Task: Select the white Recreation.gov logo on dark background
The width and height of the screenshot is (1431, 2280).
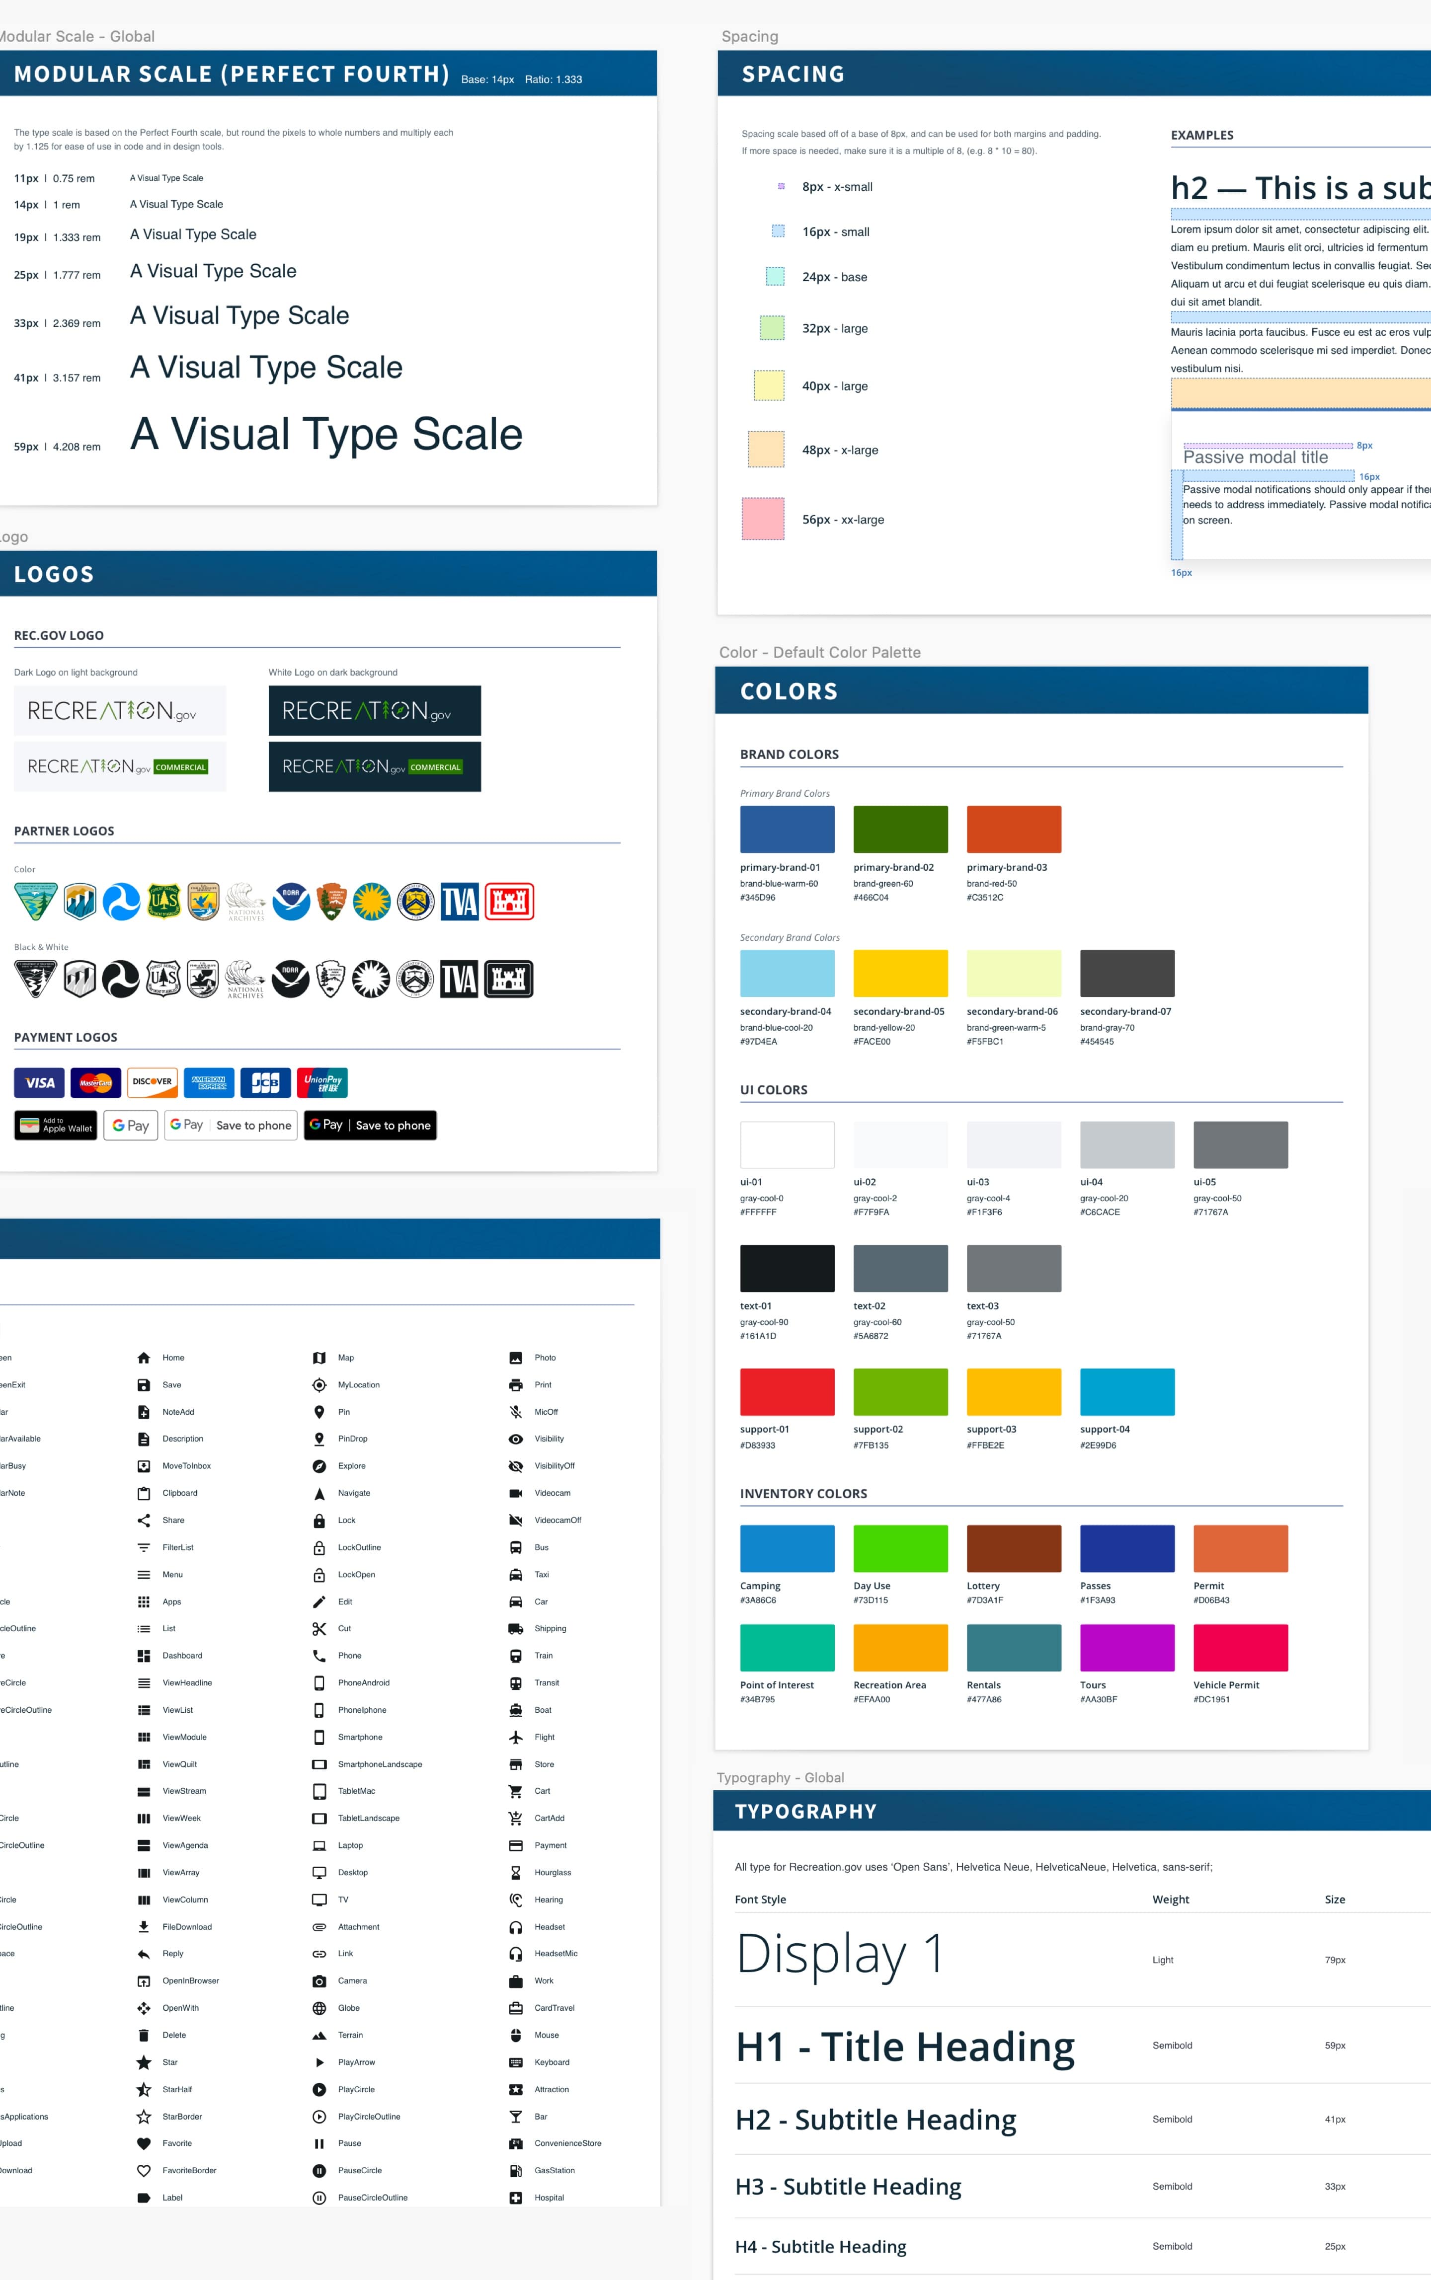Action: pos(374,710)
